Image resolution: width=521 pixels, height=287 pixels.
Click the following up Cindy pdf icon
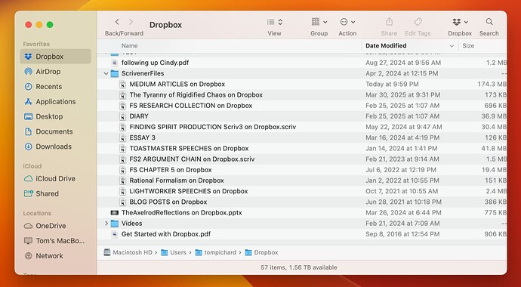tap(115, 63)
